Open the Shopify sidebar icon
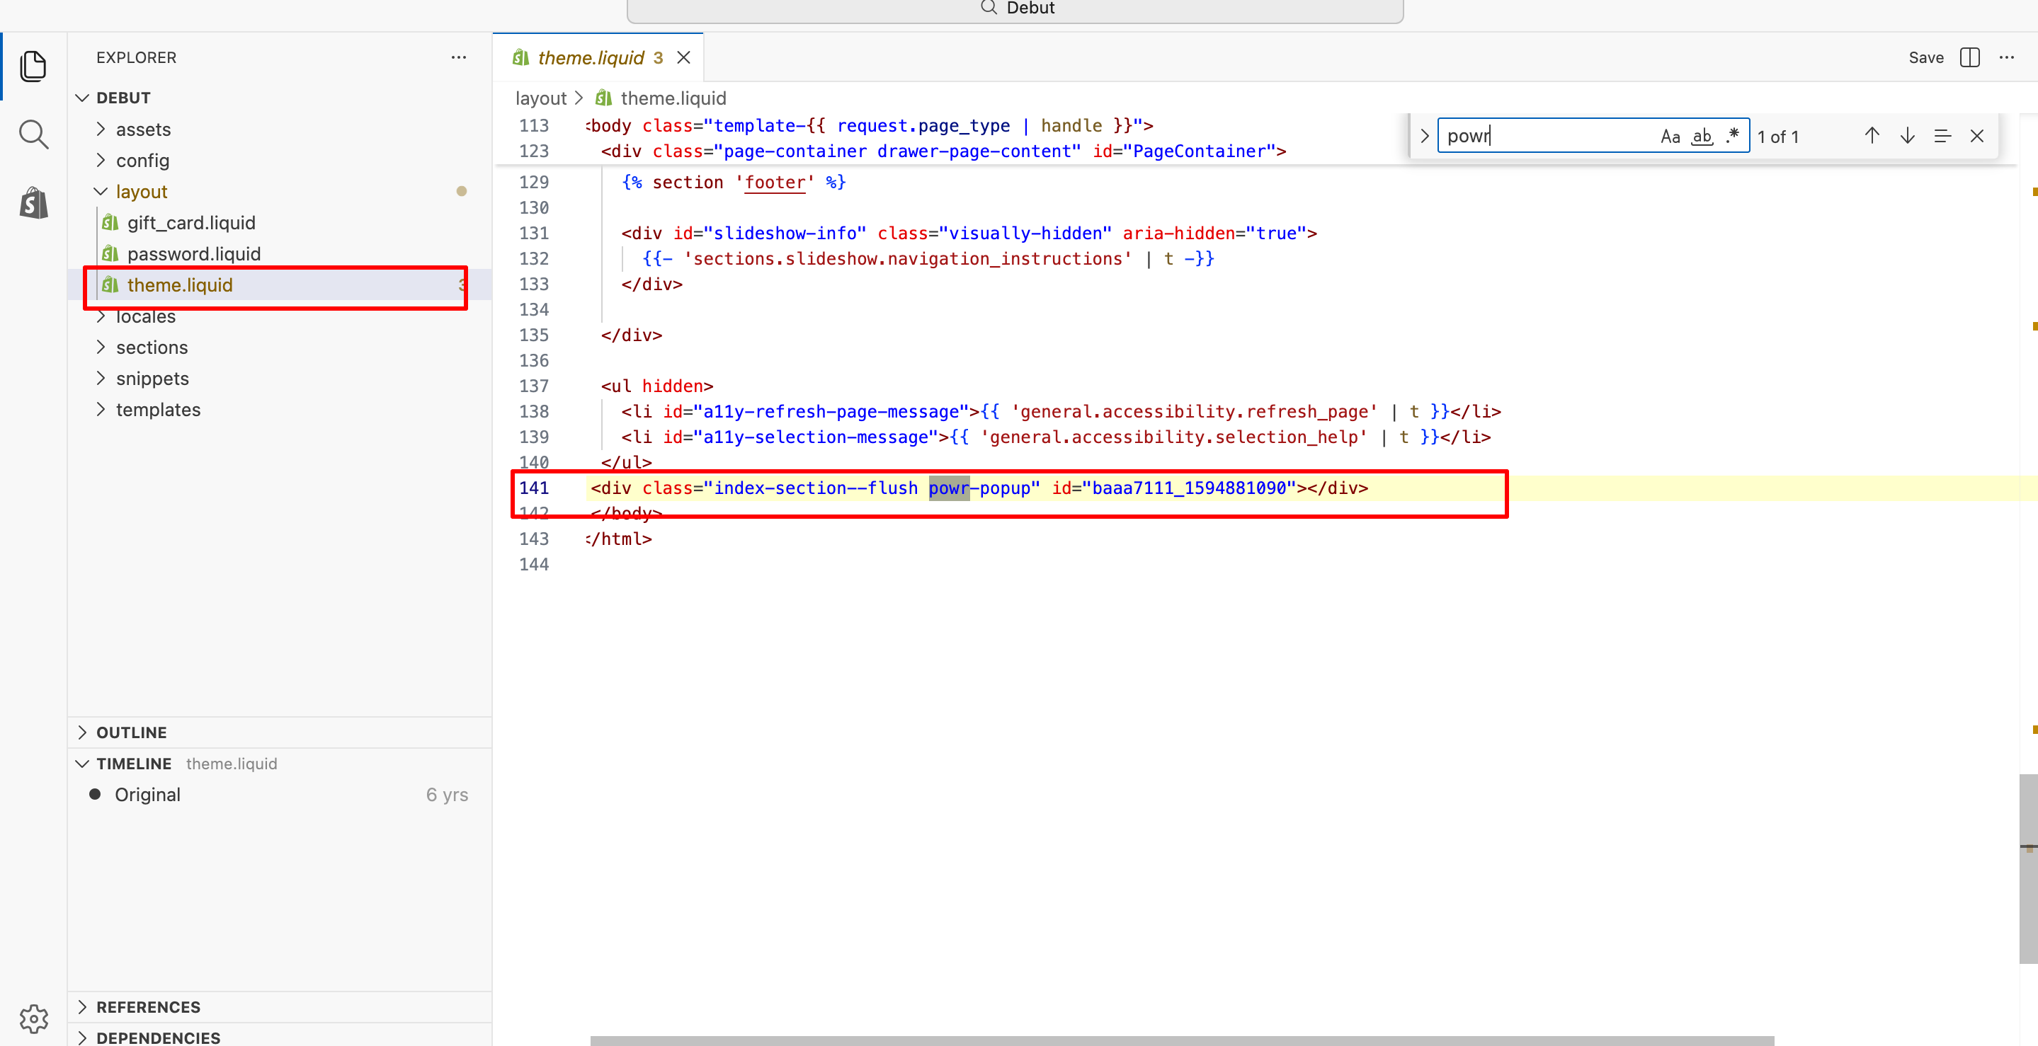Screen dimensions: 2038x1046 33,203
